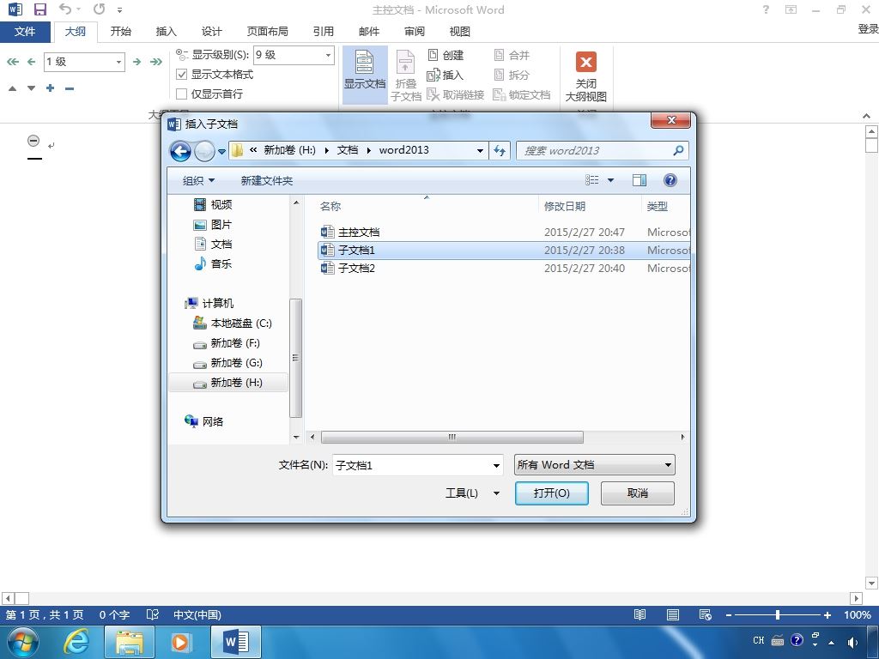Click the Back arrow in the dialog
Viewport: 879px width, 659px height.
[x=180, y=151]
